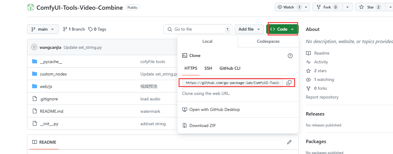Open the Releases heading link
This screenshot has height=154, width=393.
(x=315, y=114)
